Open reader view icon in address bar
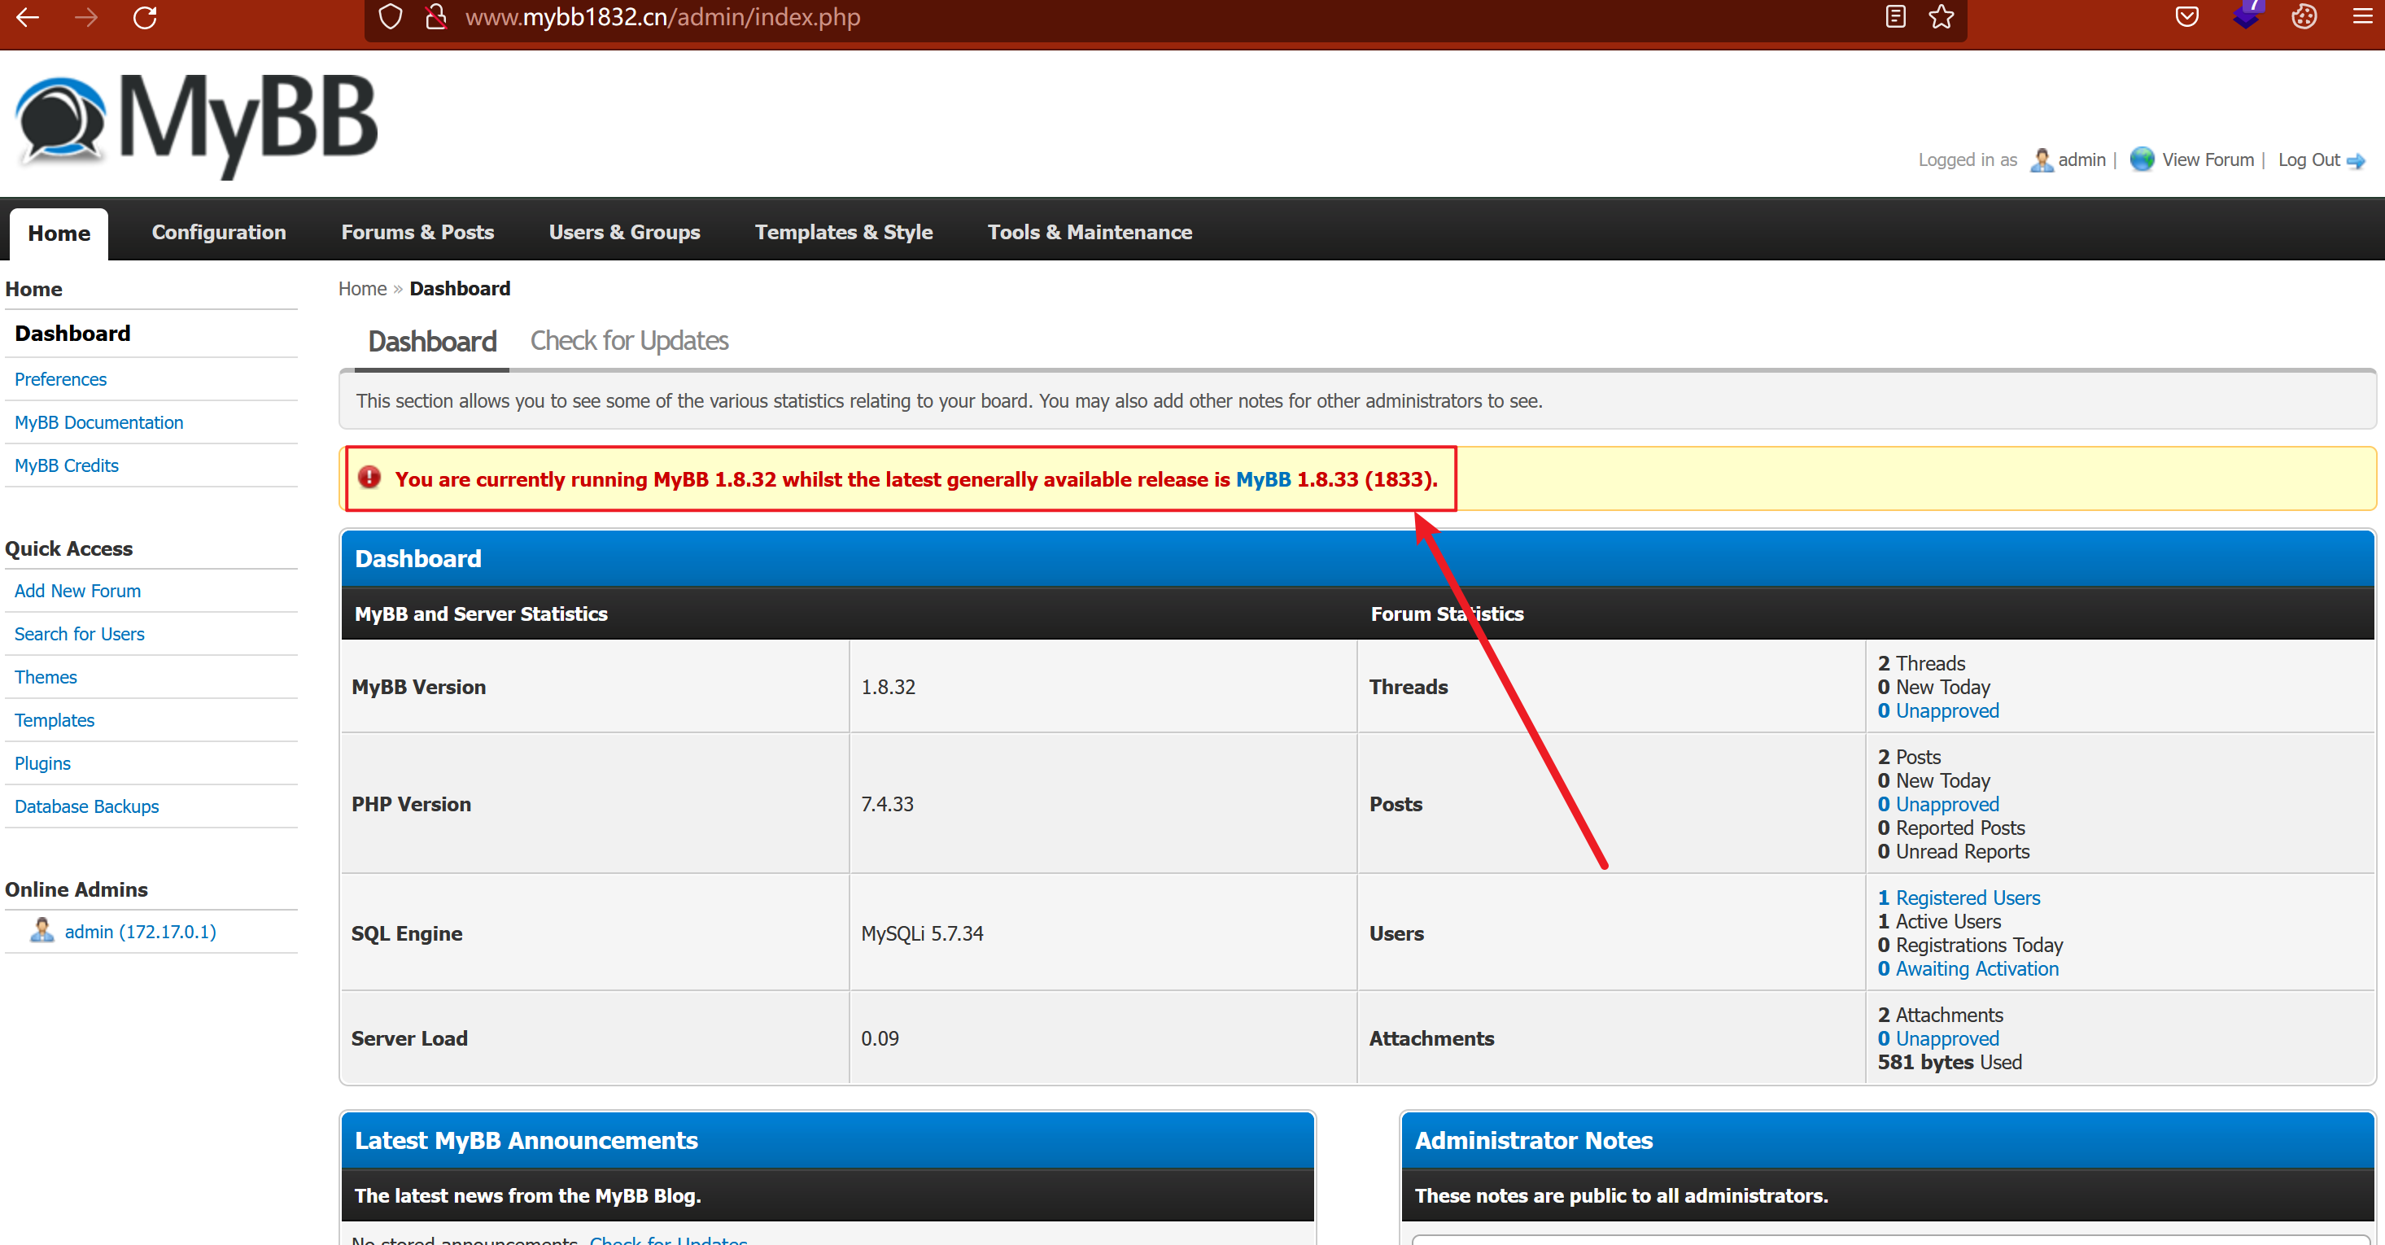This screenshot has height=1245, width=2385. pos(1894,18)
